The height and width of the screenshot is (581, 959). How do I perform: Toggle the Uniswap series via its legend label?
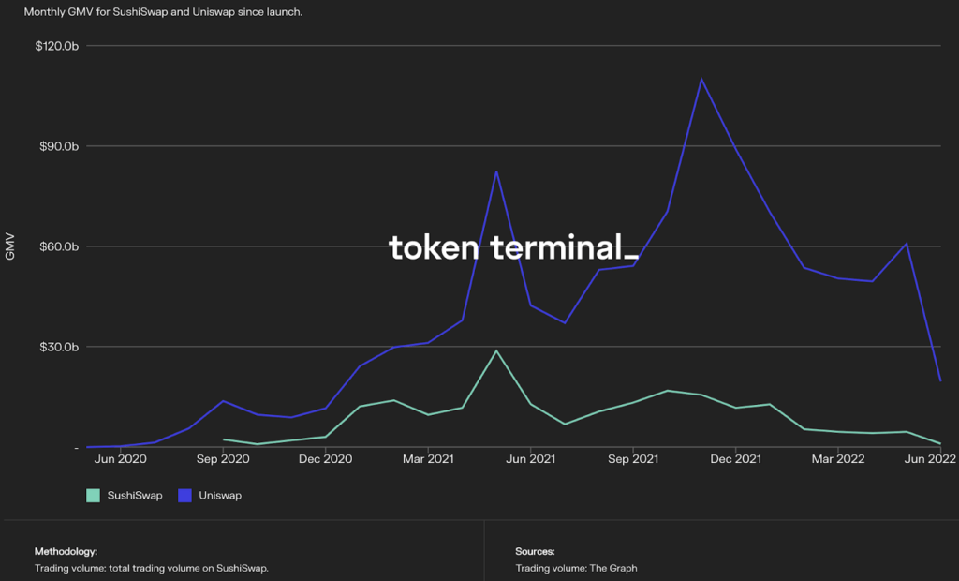(x=220, y=495)
